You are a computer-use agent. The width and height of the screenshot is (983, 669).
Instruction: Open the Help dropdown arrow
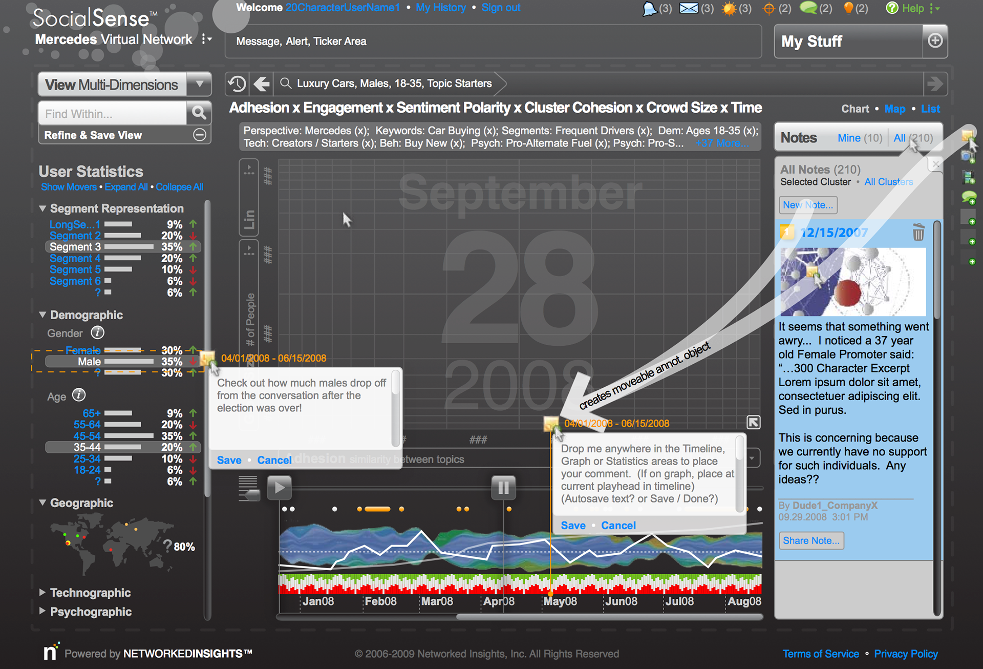pos(934,8)
